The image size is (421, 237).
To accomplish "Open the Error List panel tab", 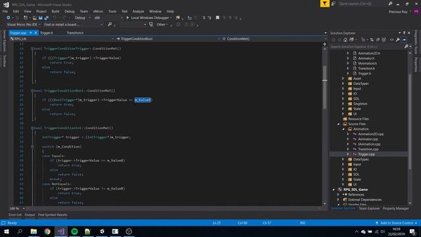I will pos(14,215).
